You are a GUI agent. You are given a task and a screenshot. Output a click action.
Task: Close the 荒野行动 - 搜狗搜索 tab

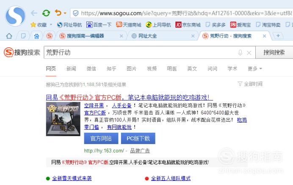[x=264, y=36]
